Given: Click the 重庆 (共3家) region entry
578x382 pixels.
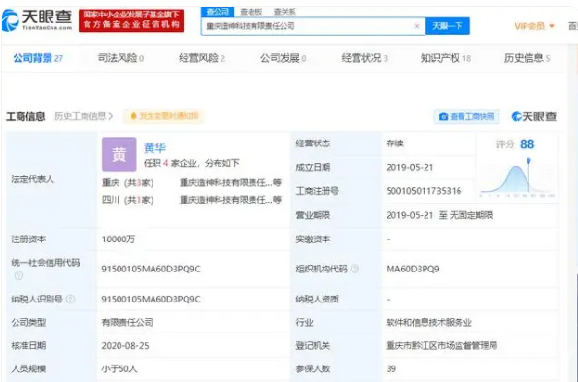Looking at the screenshot, I should (127, 183).
